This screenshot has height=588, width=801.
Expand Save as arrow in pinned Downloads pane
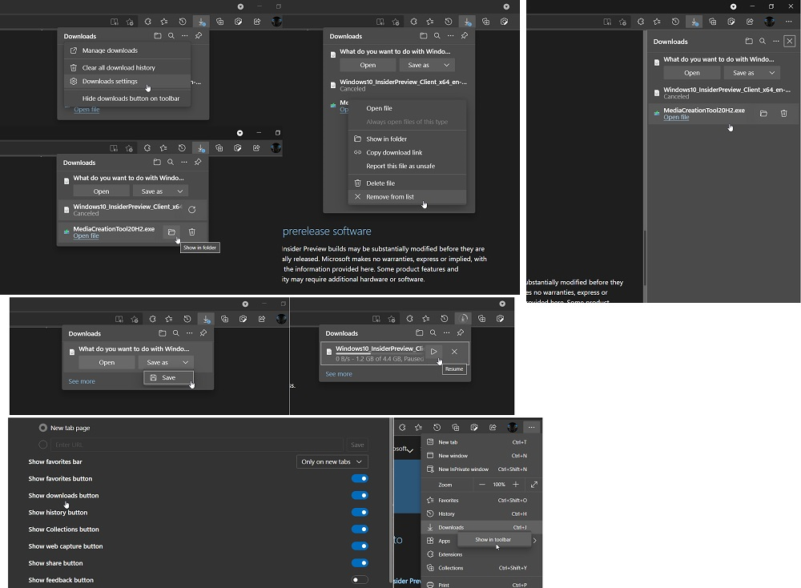(772, 73)
